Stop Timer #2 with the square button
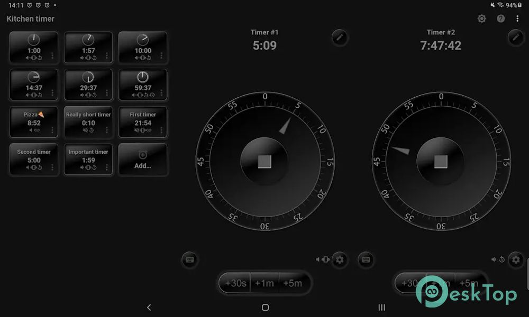Screen dimensions: 529x317 coord(441,161)
